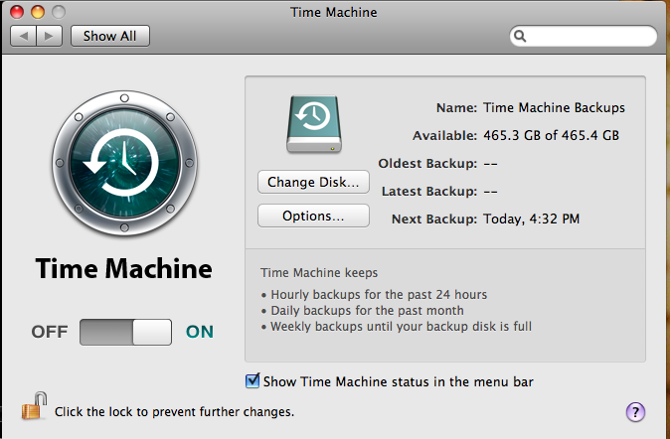This screenshot has height=439, width=670.
Task: Go forward with the right arrow button
Action: 50,36
